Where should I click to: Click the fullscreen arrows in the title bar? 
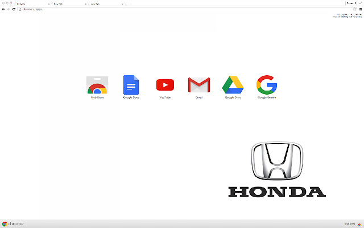[x=361, y=3]
